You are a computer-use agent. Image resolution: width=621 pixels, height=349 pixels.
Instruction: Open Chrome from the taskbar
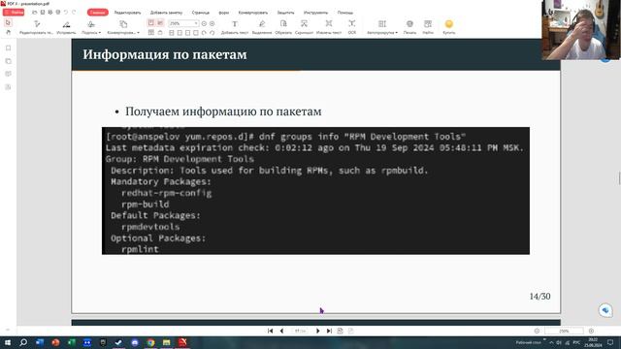[x=150, y=342]
